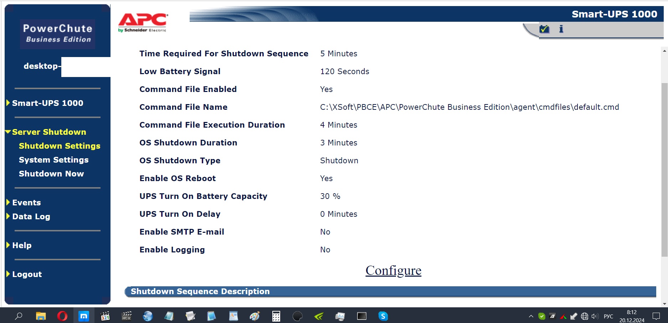Open System Settings in the sidebar
Viewport: 668px width, 323px height.
tap(54, 160)
